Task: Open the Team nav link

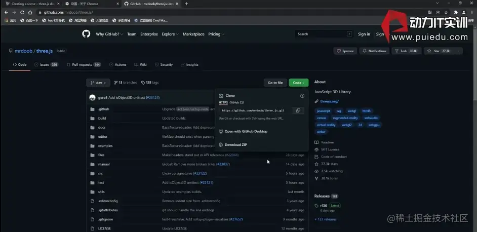Action: coord(132,34)
